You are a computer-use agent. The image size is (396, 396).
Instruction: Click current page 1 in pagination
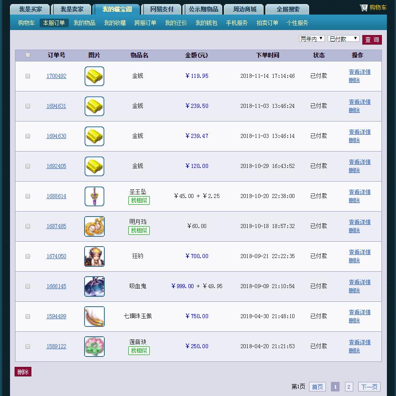coord(335,386)
